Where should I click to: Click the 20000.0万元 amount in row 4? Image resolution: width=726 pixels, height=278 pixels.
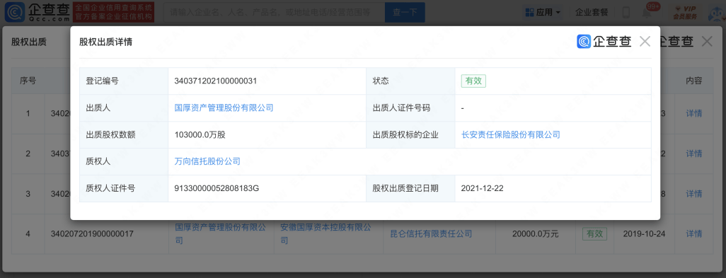click(x=535, y=233)
